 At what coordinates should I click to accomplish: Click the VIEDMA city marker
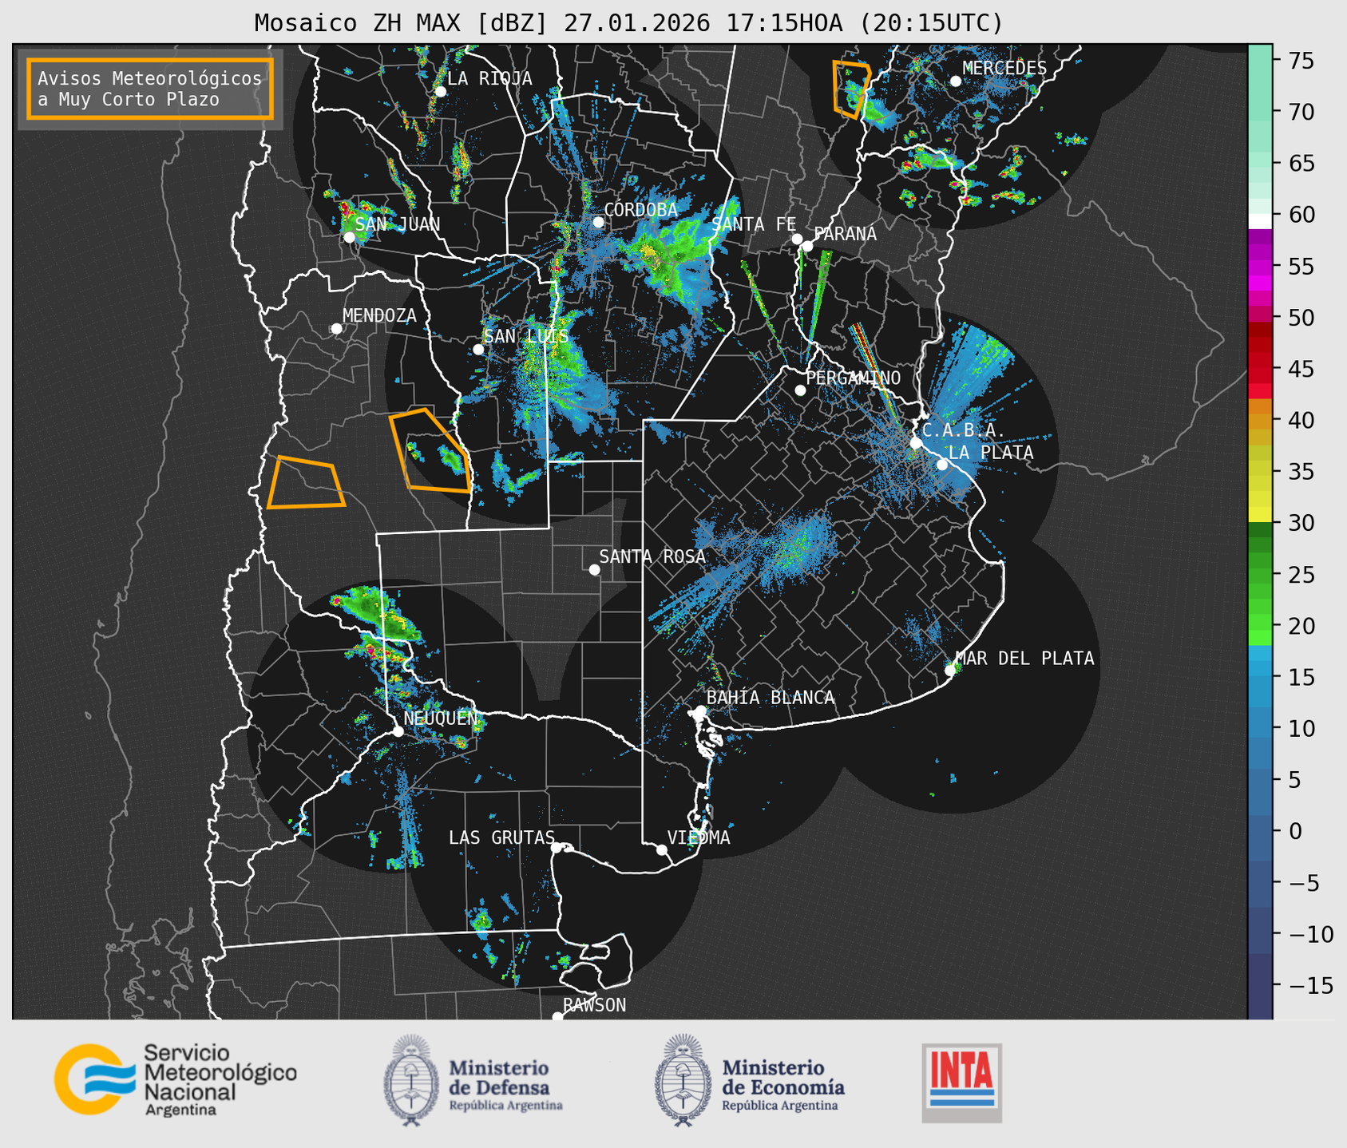(661, 849)
